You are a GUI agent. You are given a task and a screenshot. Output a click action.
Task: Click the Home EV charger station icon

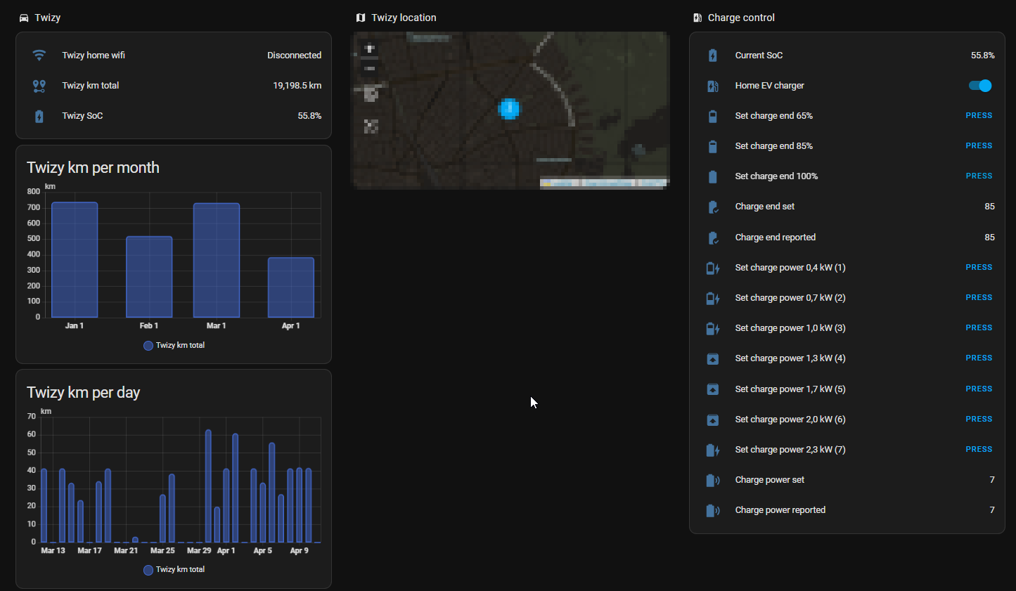tap(712, 86)
